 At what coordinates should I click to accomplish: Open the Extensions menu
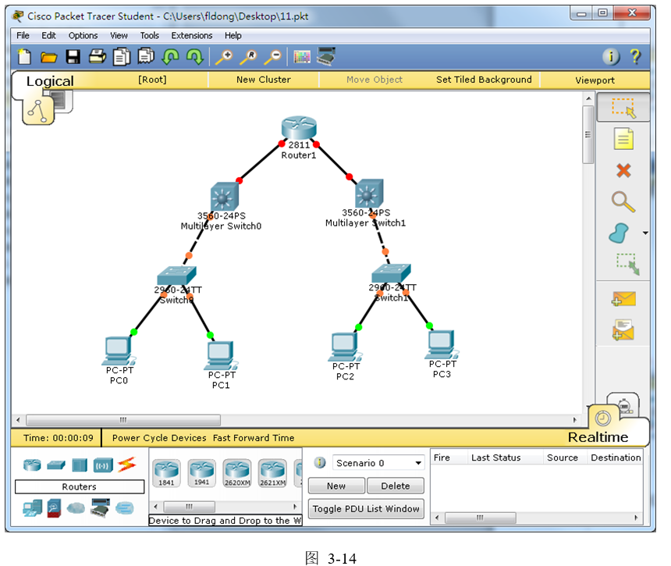[191, 35]
